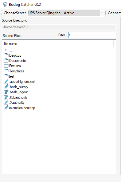
Task: Select the .bash_logout file name
Action: (x=18, y=92)
